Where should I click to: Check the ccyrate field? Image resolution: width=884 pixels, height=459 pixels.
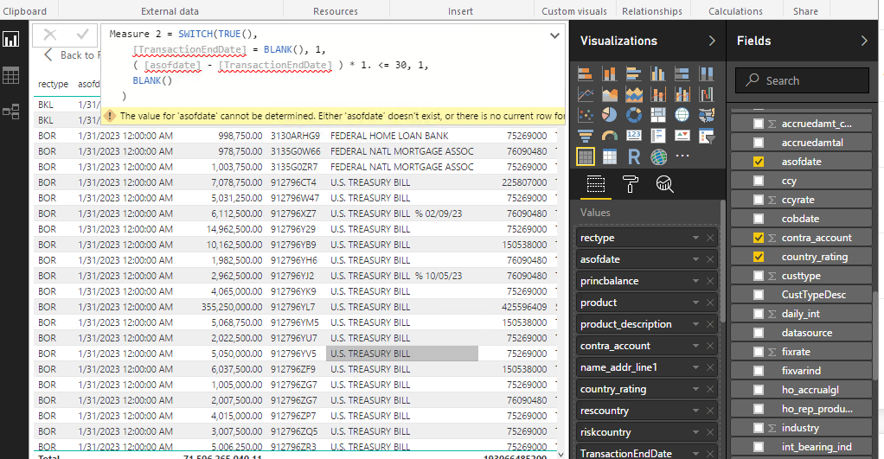(x=759, y=200)
